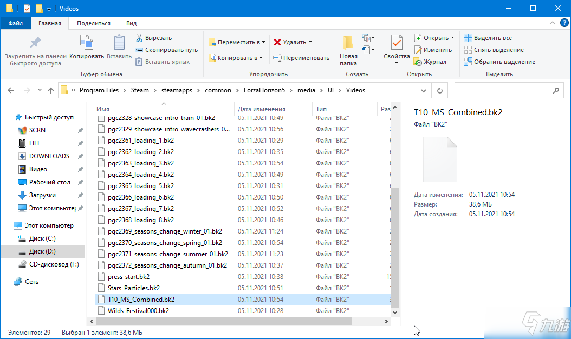Viewport: 571px width, 339px height.
Task: Click the properties icon in title bar
Action: pos(27,8)
